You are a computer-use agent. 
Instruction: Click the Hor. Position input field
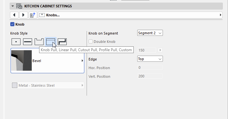[150, 67]
